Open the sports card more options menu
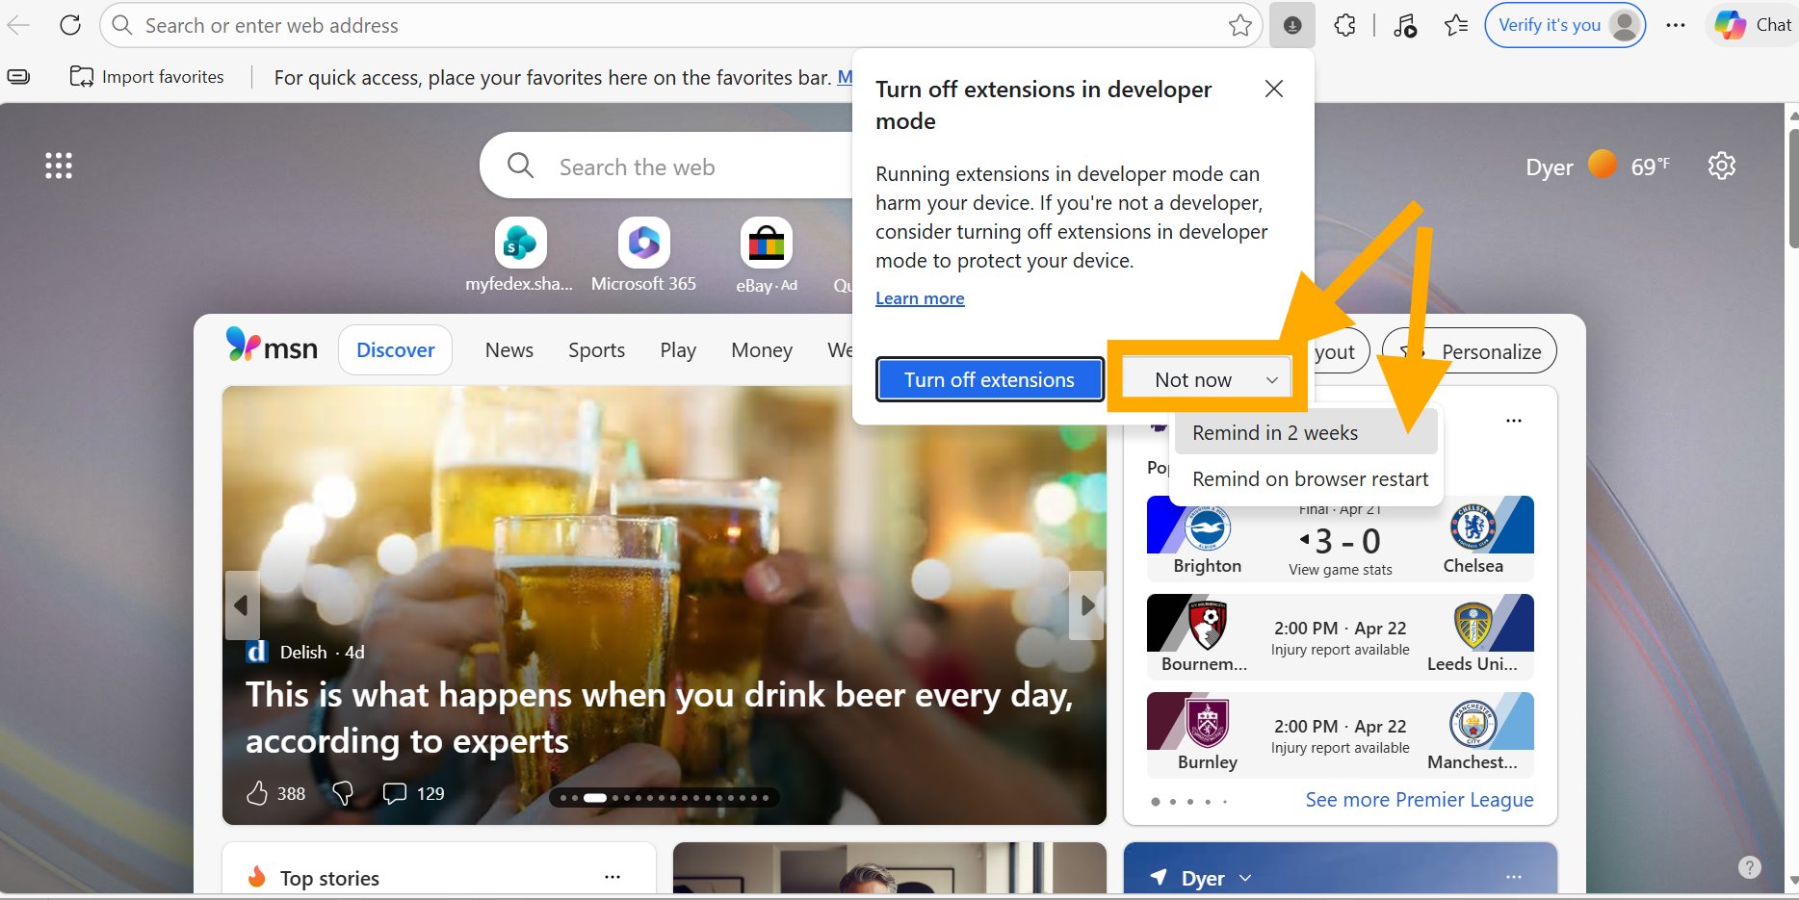The image size is (1799, 900). pos(1514,421)
